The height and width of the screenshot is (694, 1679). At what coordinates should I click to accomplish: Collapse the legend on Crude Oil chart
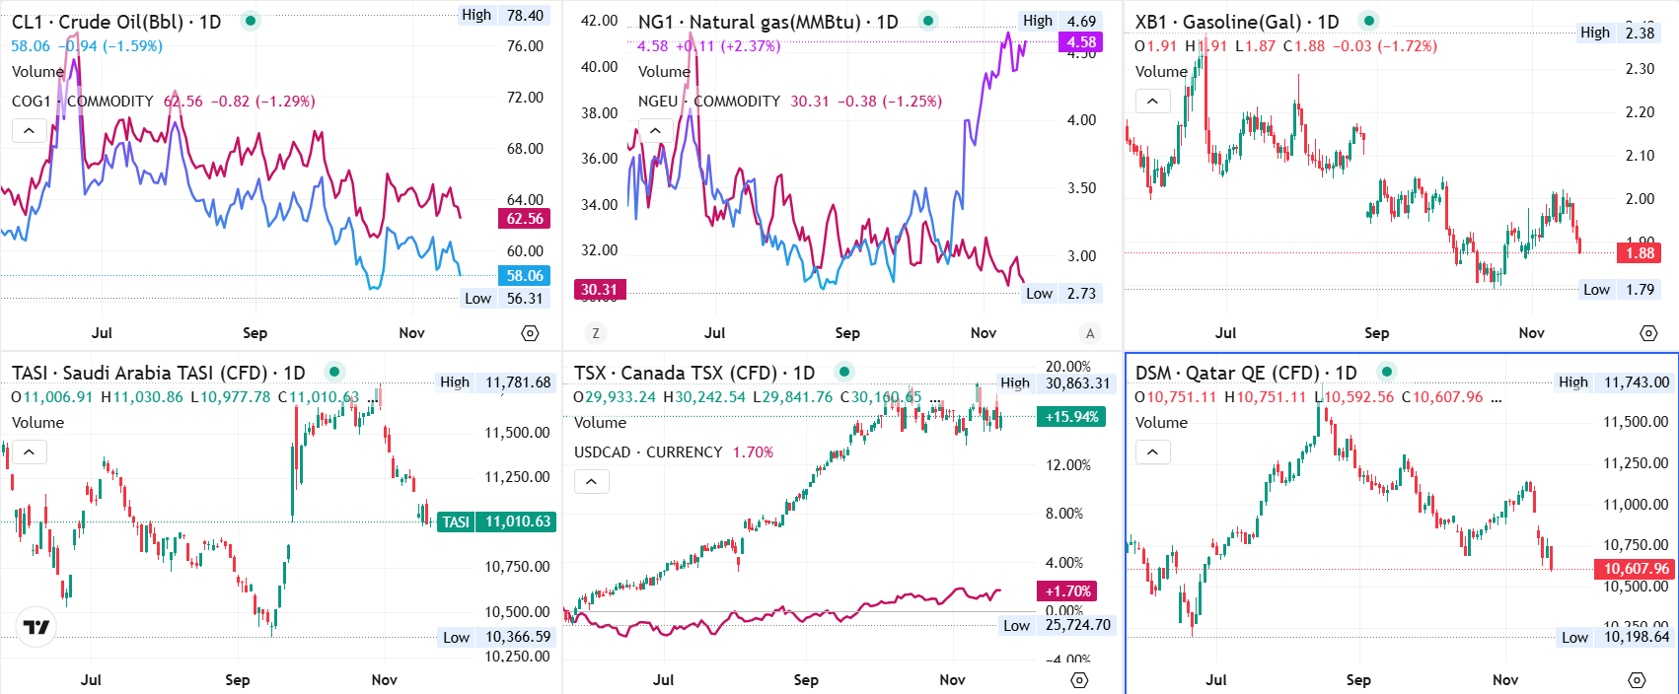pos(29,130)
